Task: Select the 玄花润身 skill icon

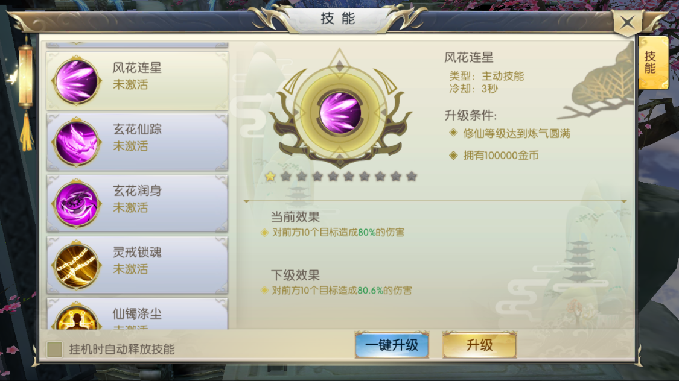Action: [x=76, y=204]
